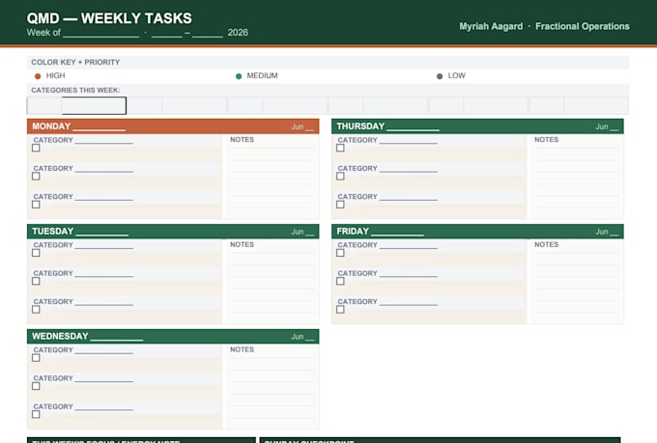Viewport: 657px width, 443px height.
Task: Click the Jun date blank in Monday header
Action: (309, 127)
